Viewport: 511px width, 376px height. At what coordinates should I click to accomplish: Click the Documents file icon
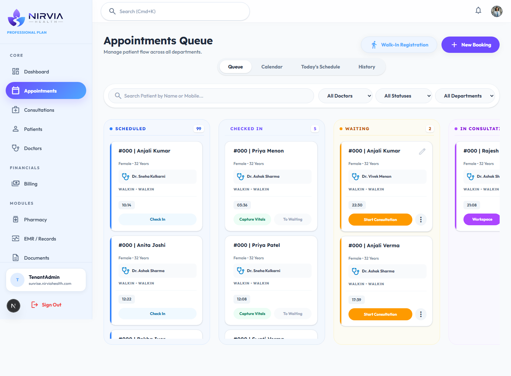(x=16, y=258)
